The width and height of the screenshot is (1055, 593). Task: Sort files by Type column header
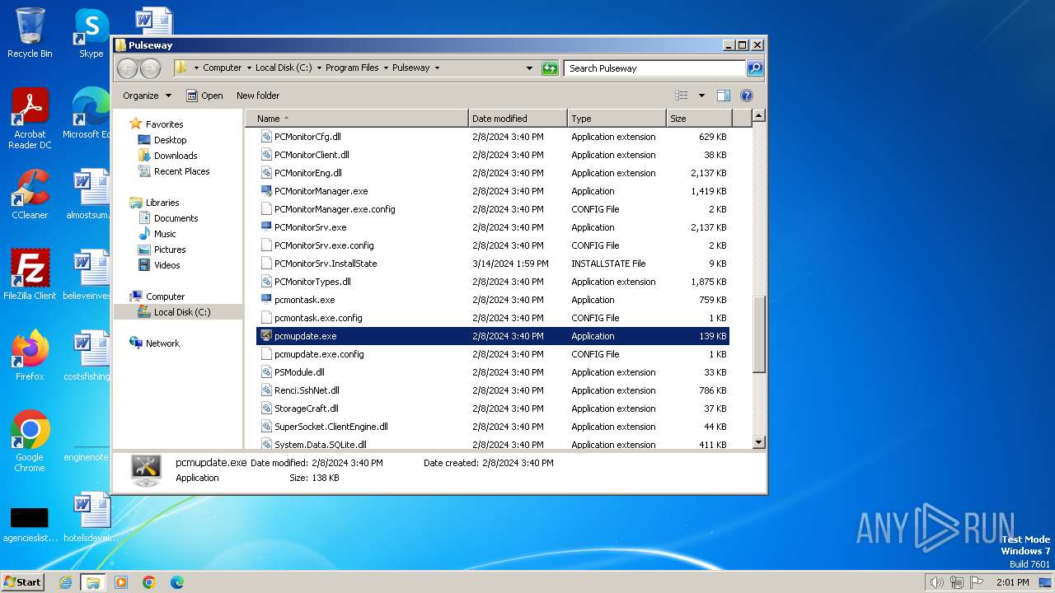click(617, 119)
